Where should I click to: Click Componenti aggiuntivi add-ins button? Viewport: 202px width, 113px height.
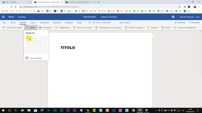click(185, 27)
